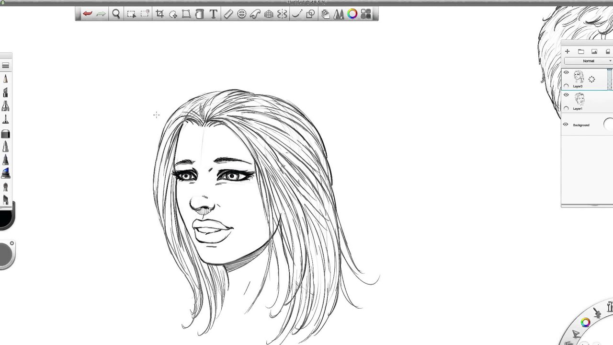The height and width of the screenshot is (345, 613).
Task: Open the brush library menu icon
Action: [5, 65]
